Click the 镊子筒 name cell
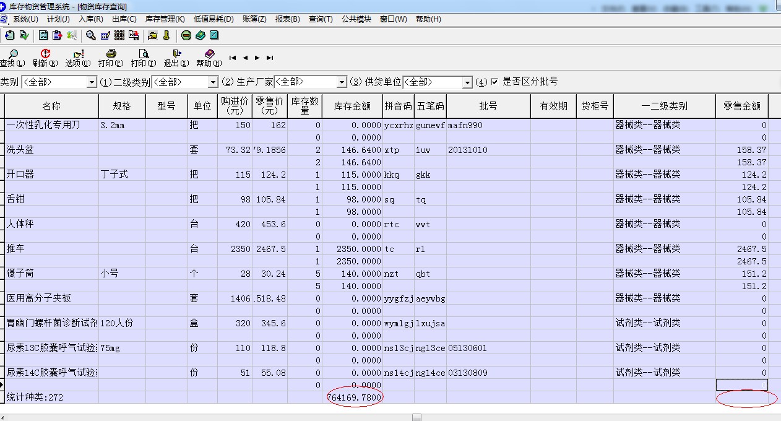The width and height of the screenshot is (781, 421). pos(51,274)
